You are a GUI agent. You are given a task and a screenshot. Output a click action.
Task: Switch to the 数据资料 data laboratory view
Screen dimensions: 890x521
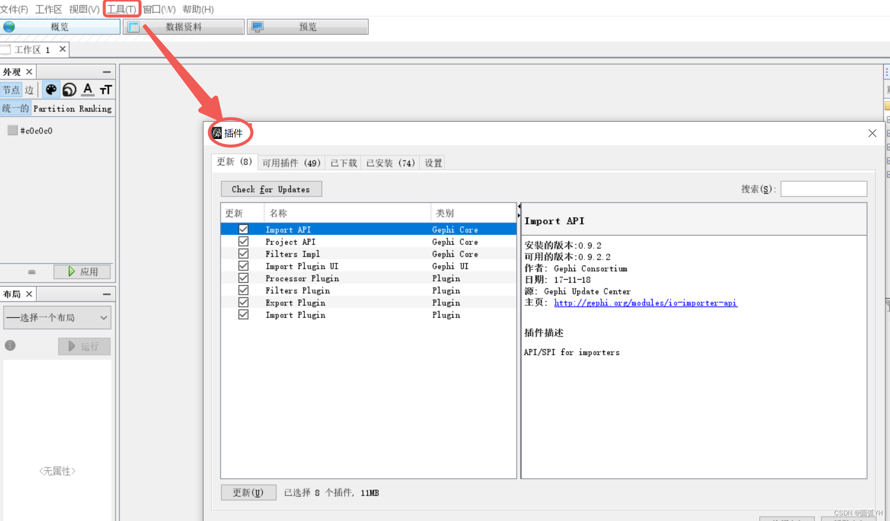(x=184, y=27)
